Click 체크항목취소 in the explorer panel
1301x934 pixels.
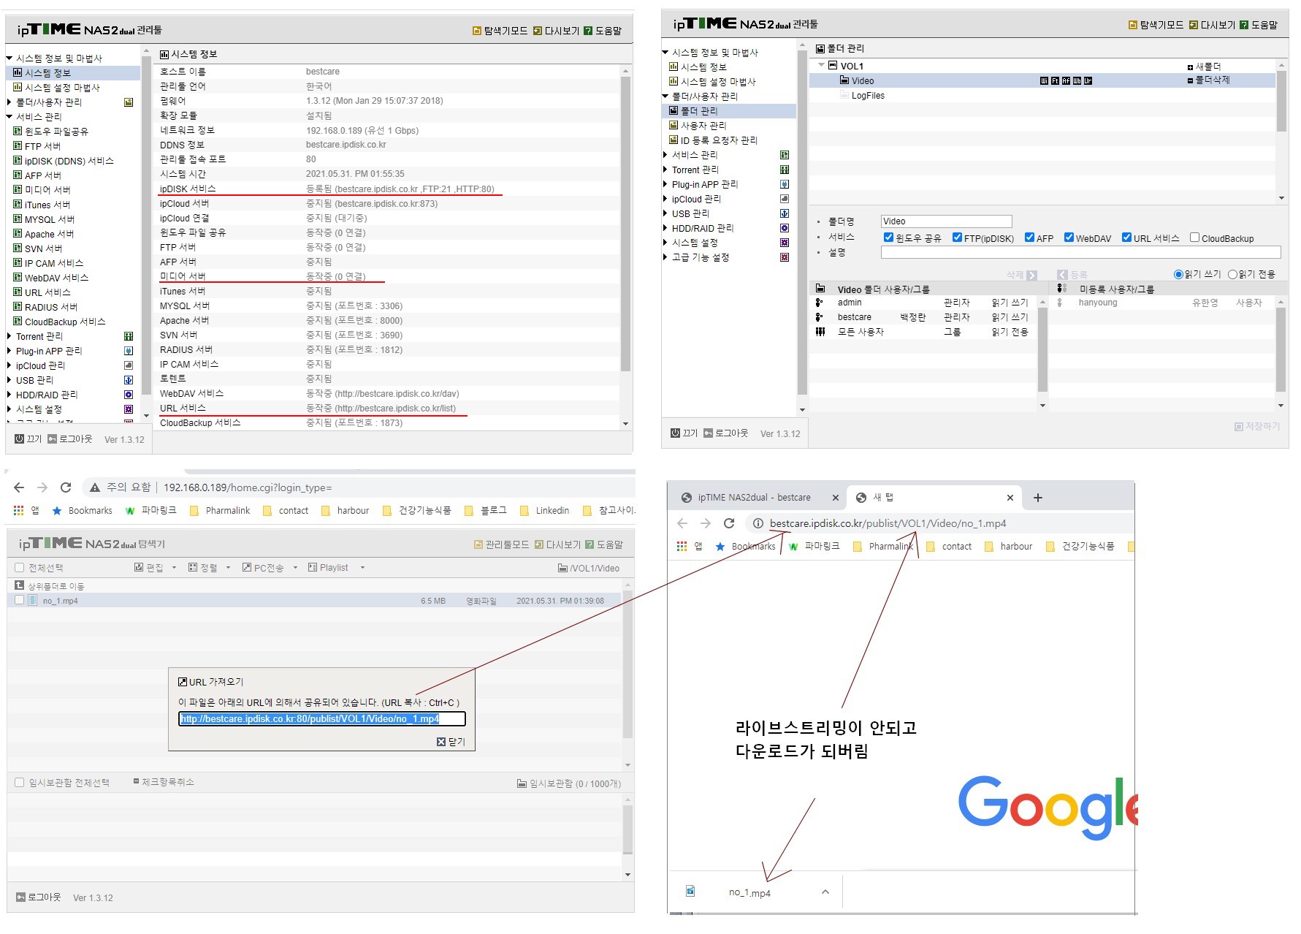click(164, 782)
